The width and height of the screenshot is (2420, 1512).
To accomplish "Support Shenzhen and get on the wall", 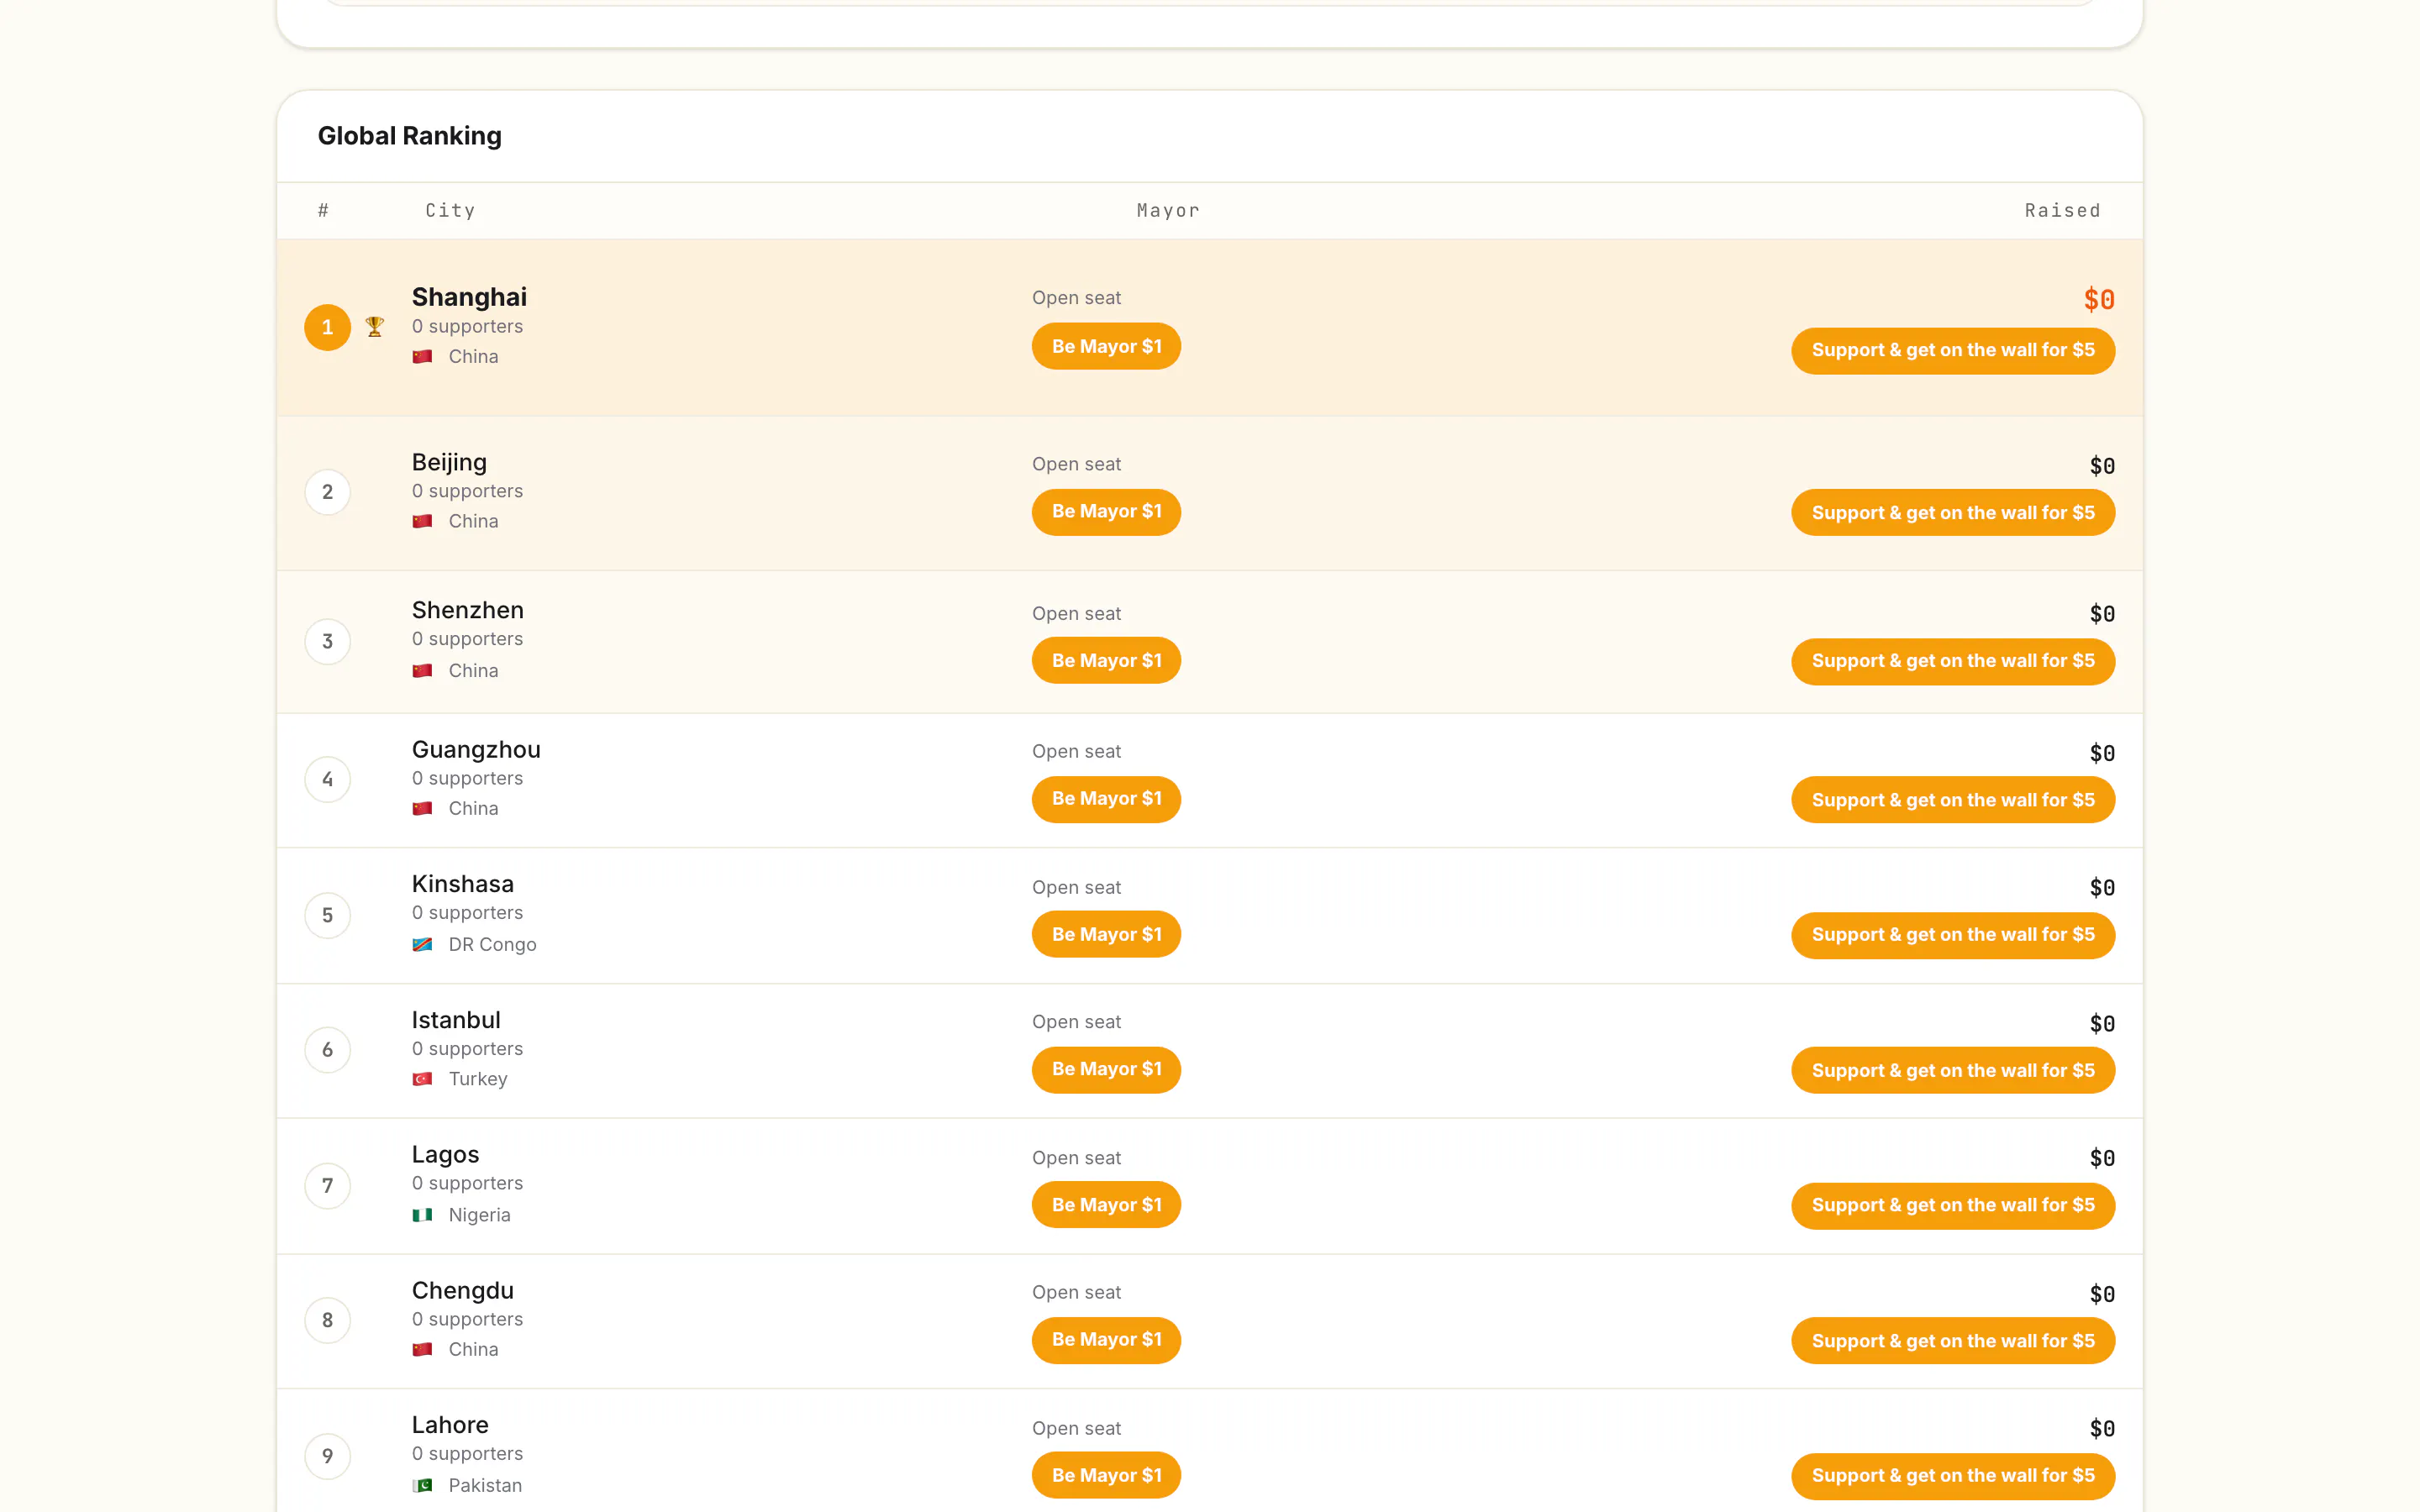I will coord(1952,661).
